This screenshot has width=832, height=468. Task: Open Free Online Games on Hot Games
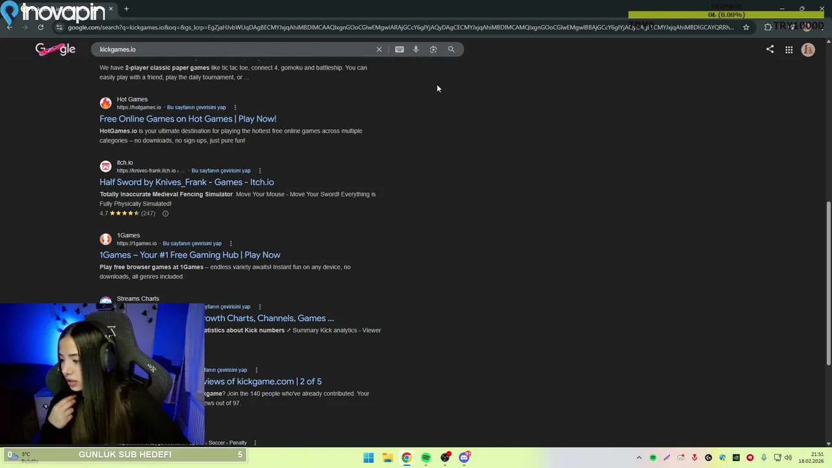pyautogui.click(x=188, y=119)
